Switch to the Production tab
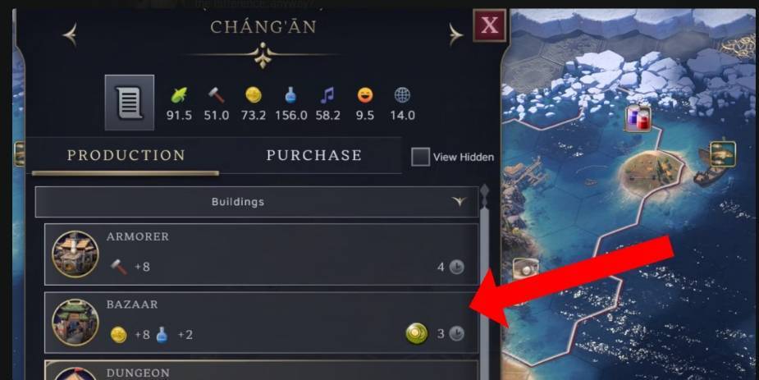This screenshot has height=380, width=759. pos(126,155)
